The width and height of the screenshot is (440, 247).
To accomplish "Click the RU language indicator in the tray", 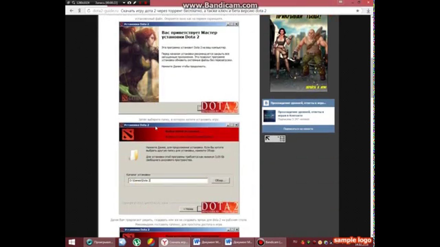I will pyautogui.click(x=295, y=242).
